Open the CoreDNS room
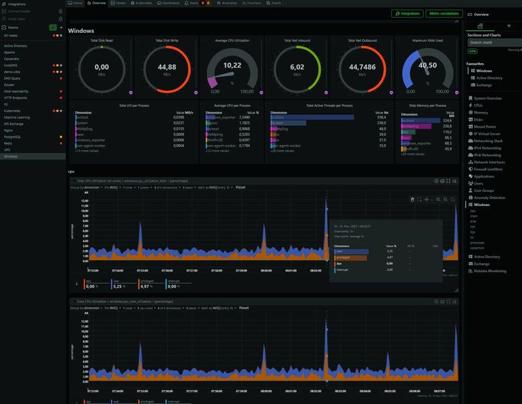Viewport: 522px width, 404px height. coord(11,65)
